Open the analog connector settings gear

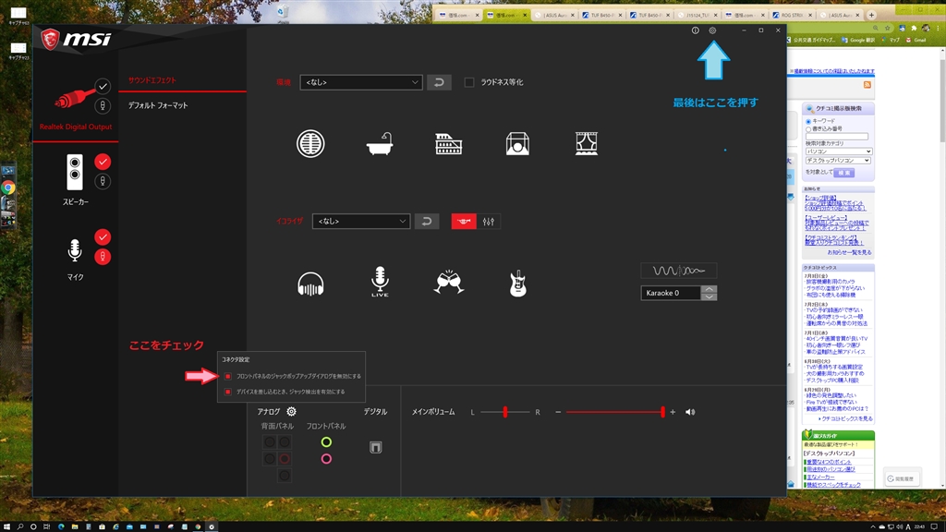click(291, 411)
